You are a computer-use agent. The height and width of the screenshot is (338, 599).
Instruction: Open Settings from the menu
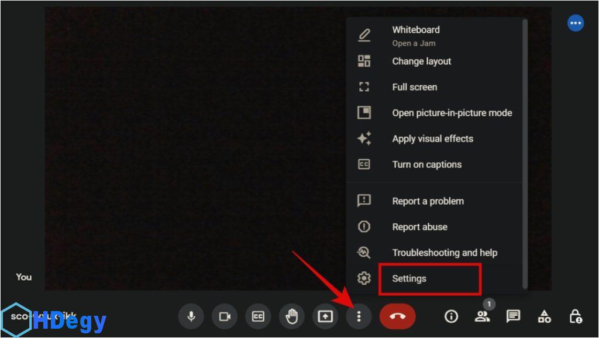[409, 278]
